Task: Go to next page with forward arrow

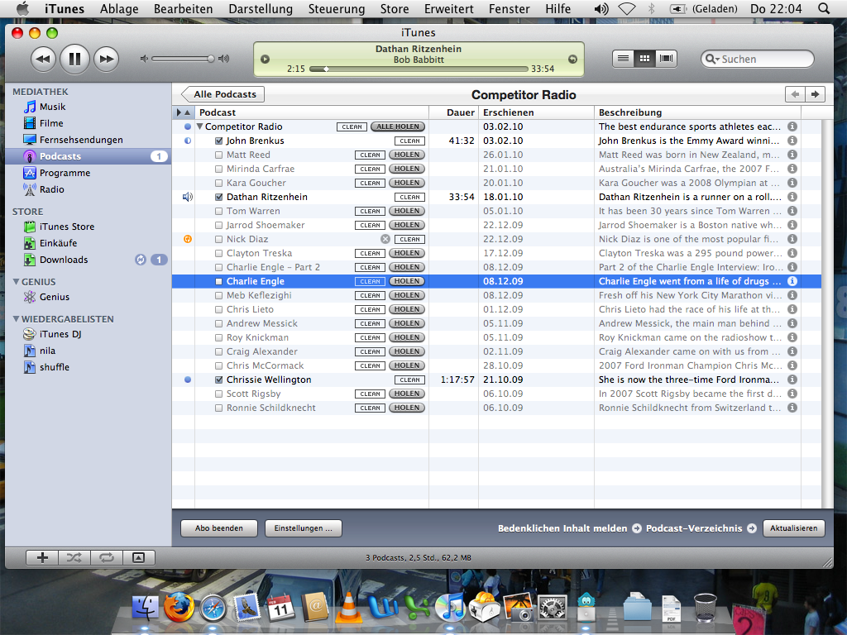Action: pyautogui.click(x=815, y=94)
